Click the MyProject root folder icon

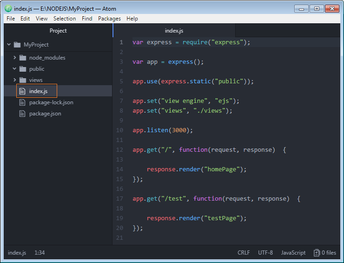(x=17, y=45)
